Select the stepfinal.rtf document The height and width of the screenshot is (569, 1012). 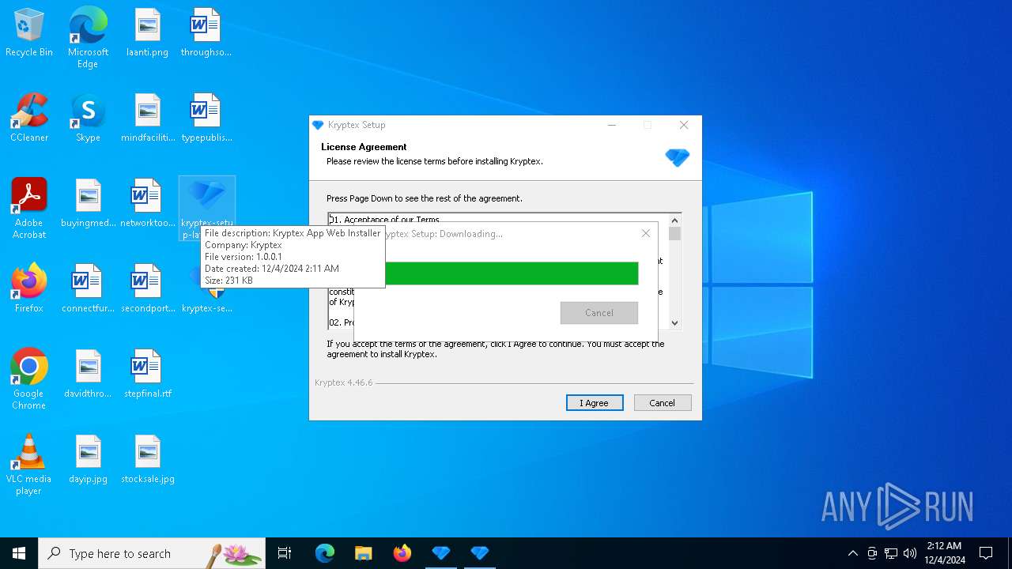pyautogui.click(x=148, y=375)
